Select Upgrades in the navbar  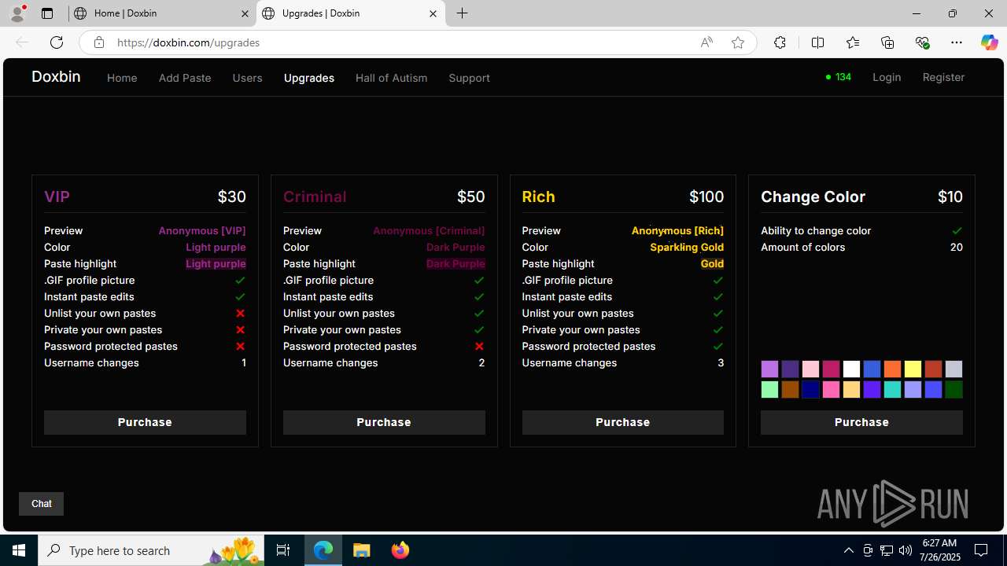309,78
